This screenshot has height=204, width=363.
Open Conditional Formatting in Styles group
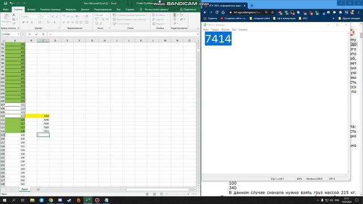(129, 15)
